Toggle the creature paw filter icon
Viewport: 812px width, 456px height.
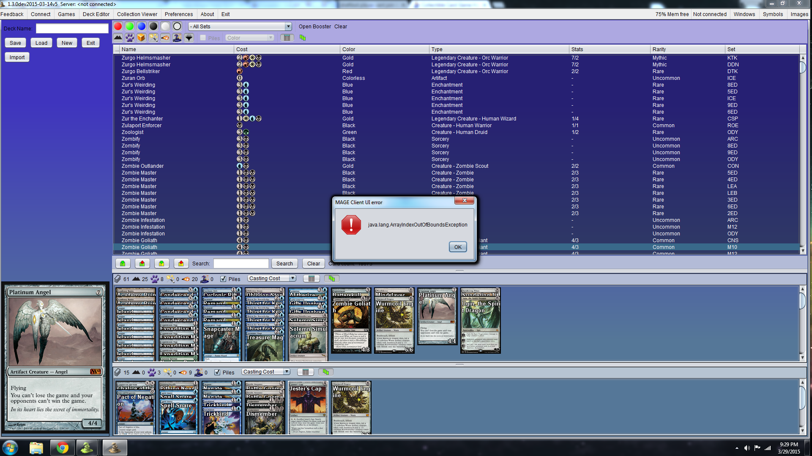(x=130, y=38)
